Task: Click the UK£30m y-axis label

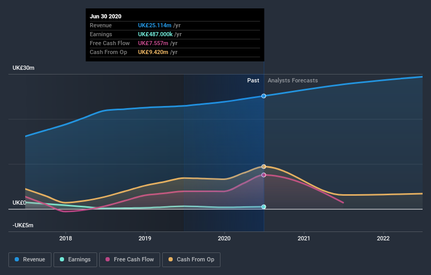Action: coord(24,68)
